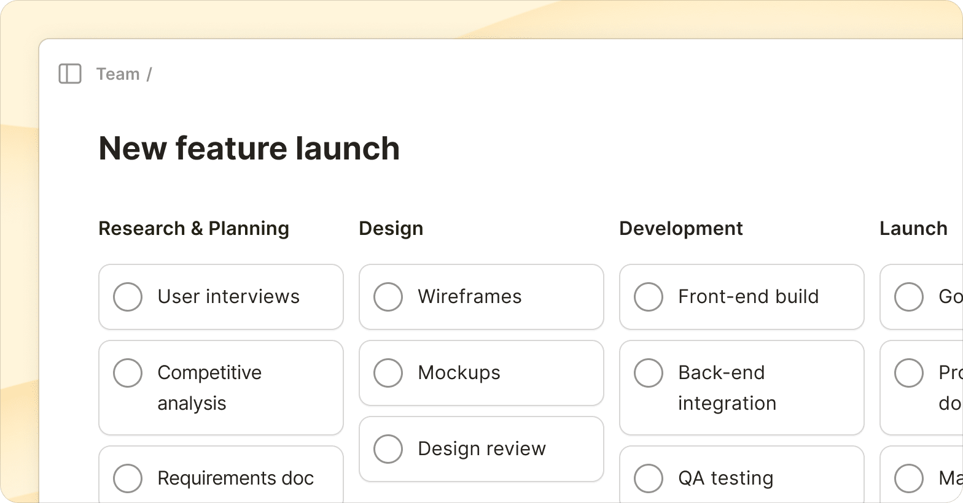Open the Team breadcrumb link

[x=118, y=74]
